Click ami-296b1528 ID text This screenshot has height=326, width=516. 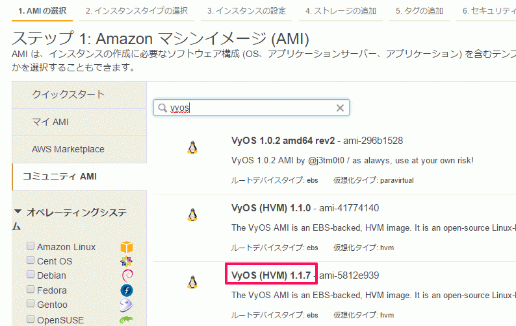pyautogui.click(x=373, y=141)
